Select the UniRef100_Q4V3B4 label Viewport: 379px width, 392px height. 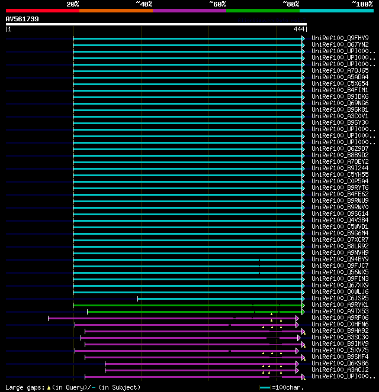point(340,220)
